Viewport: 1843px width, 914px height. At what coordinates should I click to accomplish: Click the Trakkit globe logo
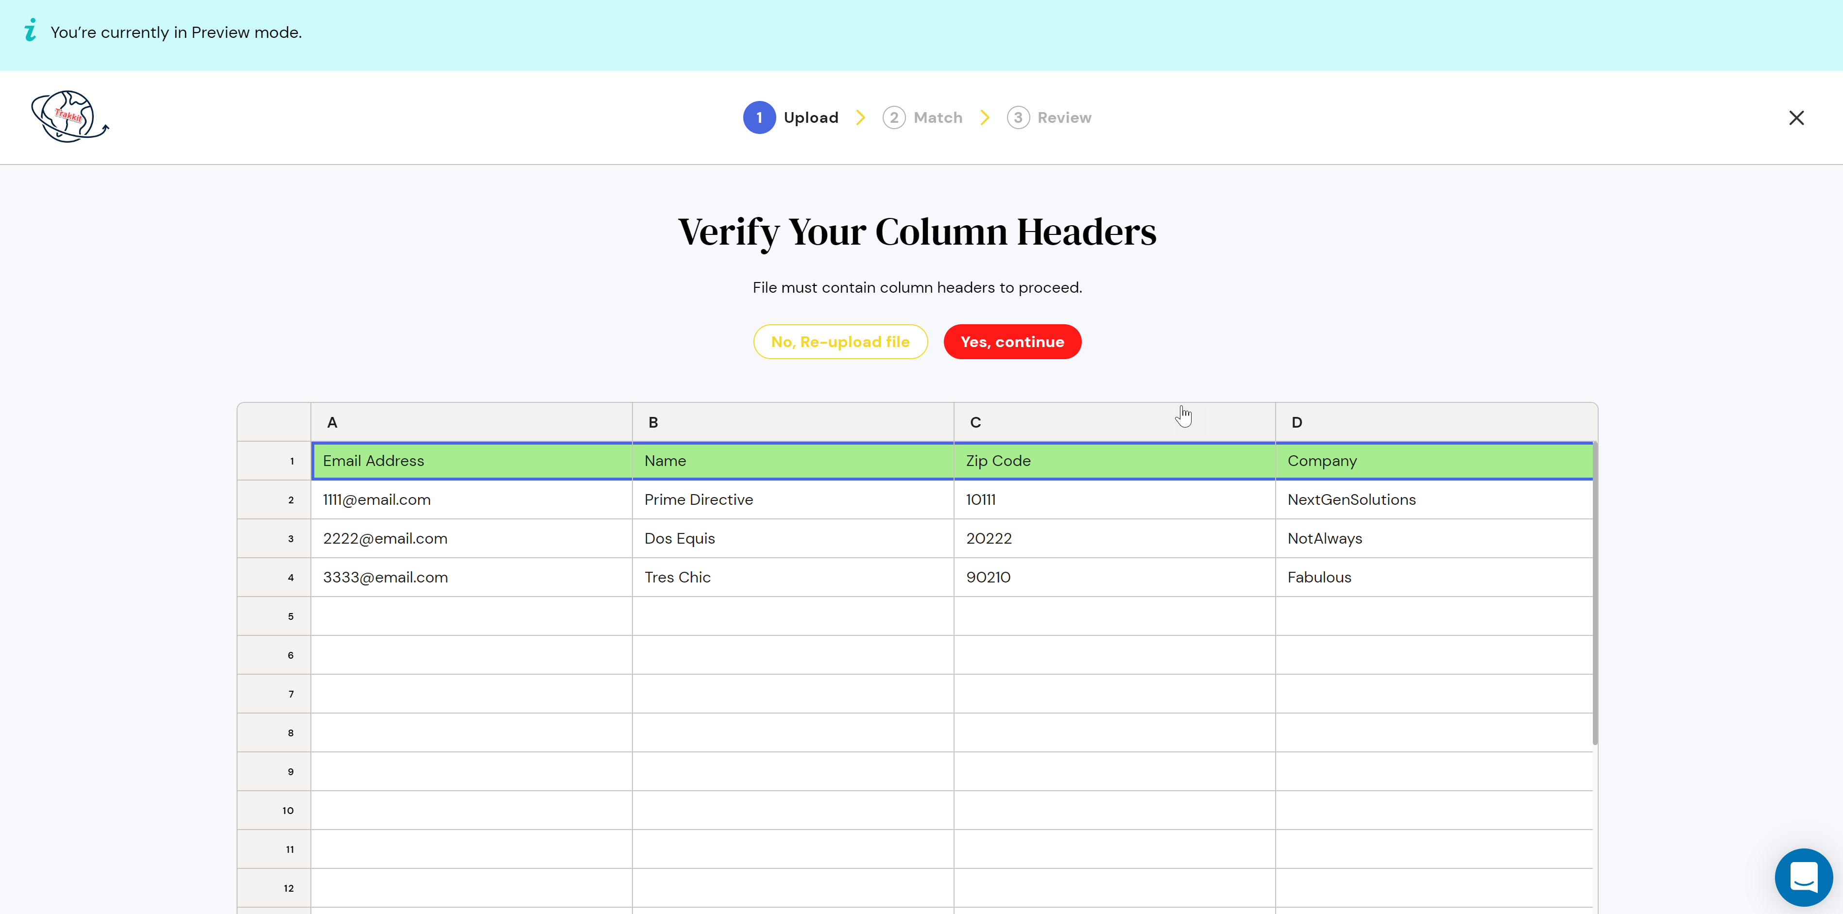pyautogui.click(x=69, y=116)
